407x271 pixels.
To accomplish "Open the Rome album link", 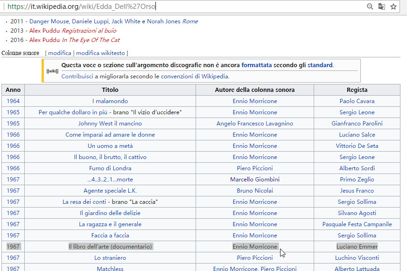I will coord(190,21).
